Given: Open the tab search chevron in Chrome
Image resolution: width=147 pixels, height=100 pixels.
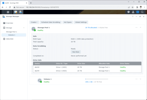Looking at the screenshot, I should [x=129, y=2].
